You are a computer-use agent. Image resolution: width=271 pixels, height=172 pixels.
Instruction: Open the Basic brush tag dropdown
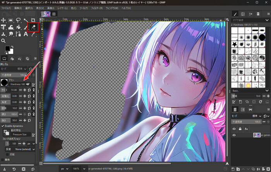tap(250, 91)
